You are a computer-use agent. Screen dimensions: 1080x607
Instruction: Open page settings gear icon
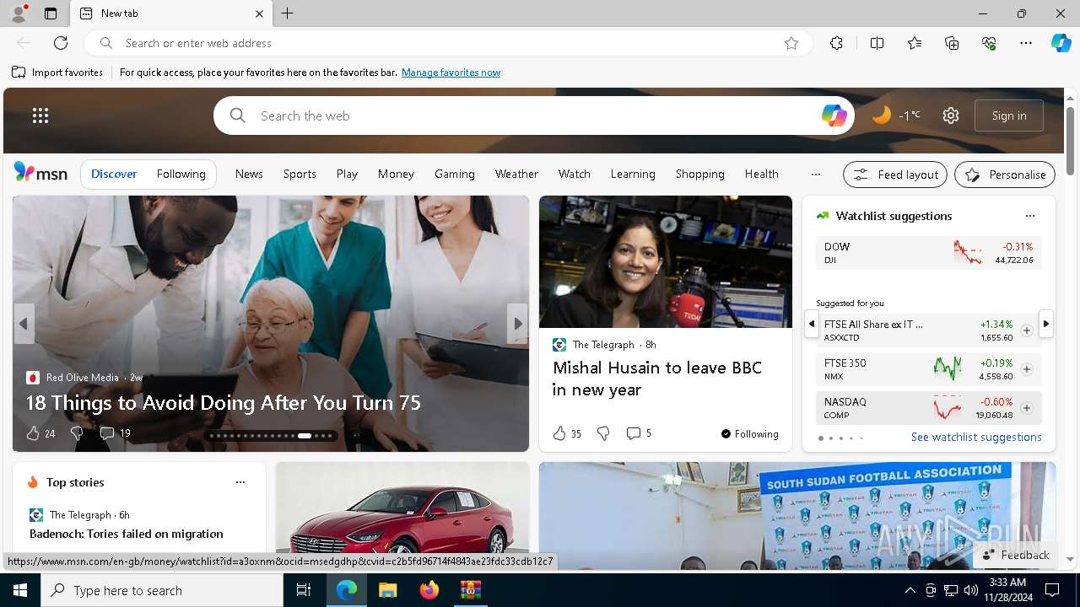pyautogui.click(x=951, y=115)
